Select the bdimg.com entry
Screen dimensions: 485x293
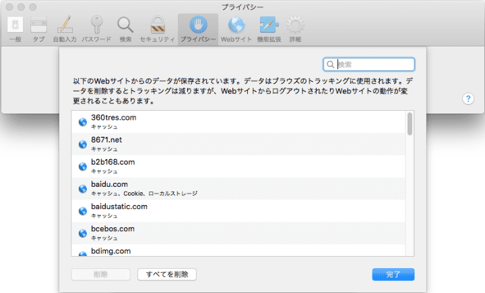[238, 250]
